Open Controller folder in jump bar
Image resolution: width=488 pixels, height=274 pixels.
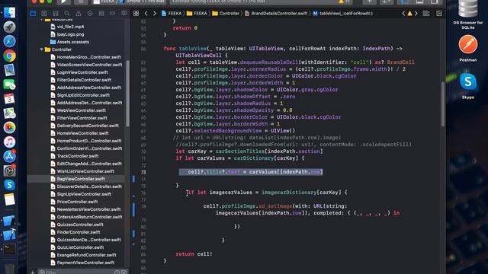pyautogui.click(x=226, y=14)
